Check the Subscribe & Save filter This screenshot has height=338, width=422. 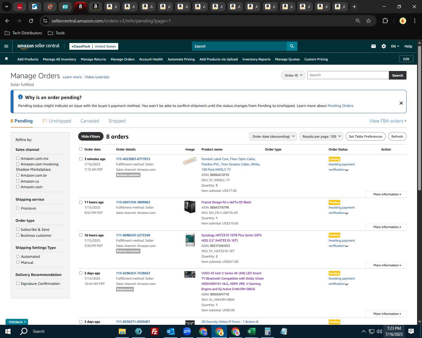click(18, 229)
